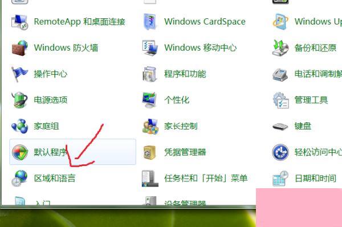Open 区域和语言 link
This screenshot has height=227, width=342.
click(x=55, y=179)
